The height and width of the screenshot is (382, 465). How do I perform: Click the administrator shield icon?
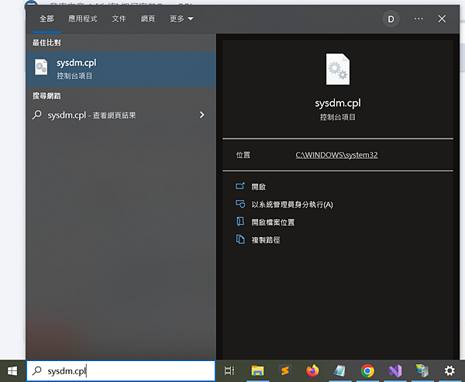240,204
